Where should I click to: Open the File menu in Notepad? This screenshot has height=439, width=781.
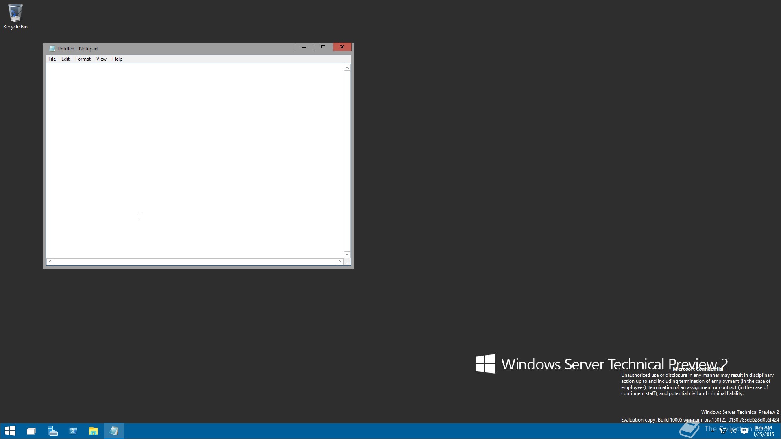pyautogui.click(x=52, y=59)
